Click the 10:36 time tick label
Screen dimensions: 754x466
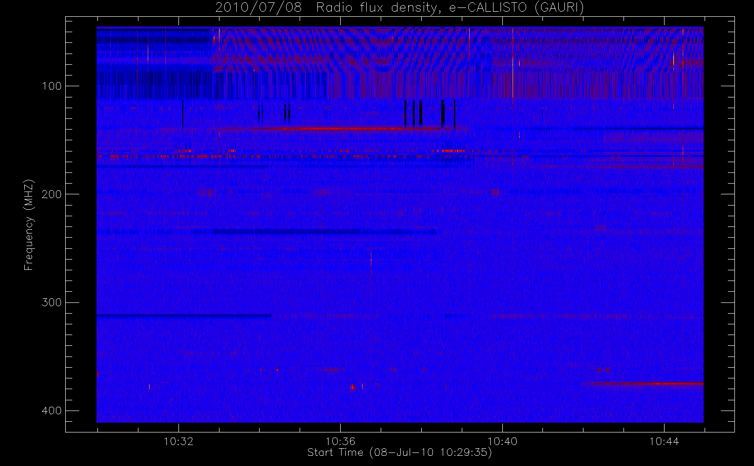point(340,441)
